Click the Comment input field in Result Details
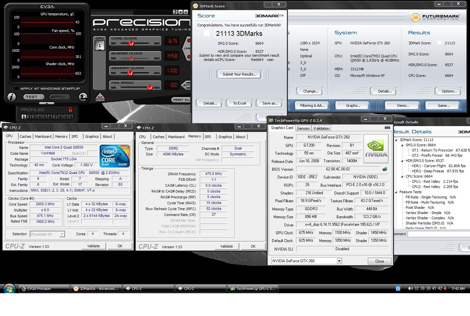The height and width of the screenshot is (316, 470). 439,234
